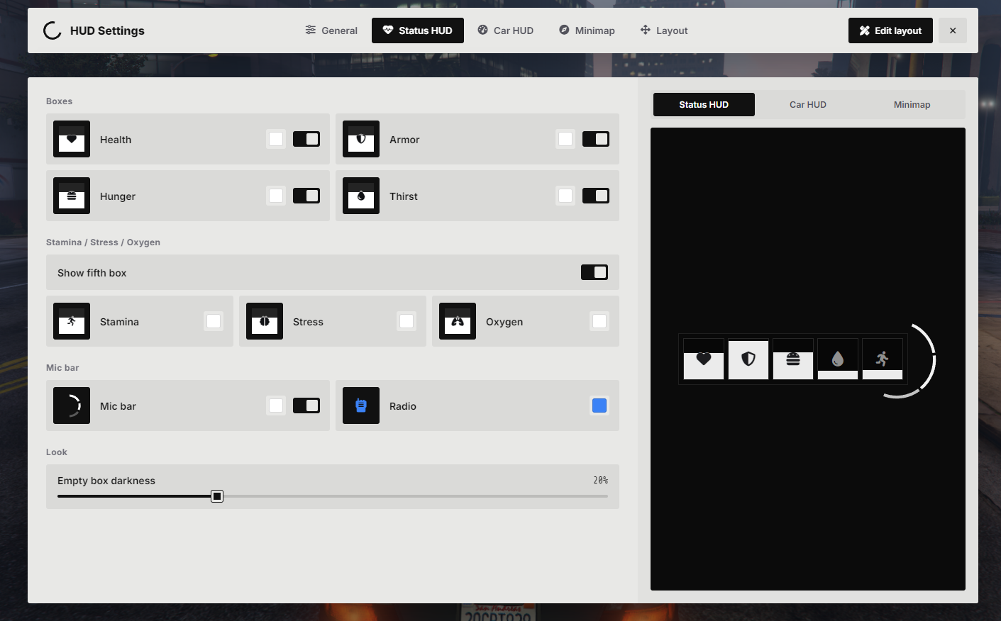Toggle the Health box switch
Viewport: 1001px width, 621px height.
(306, 139)
